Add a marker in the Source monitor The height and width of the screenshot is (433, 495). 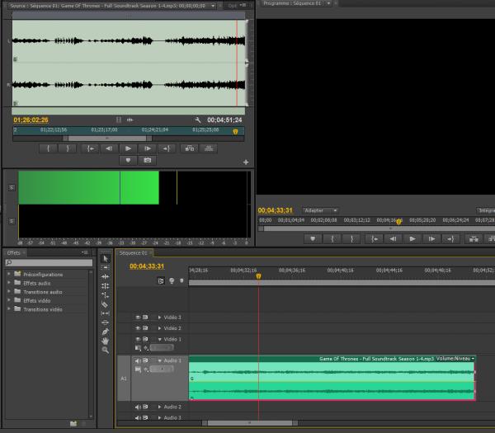tap(128, 160)
